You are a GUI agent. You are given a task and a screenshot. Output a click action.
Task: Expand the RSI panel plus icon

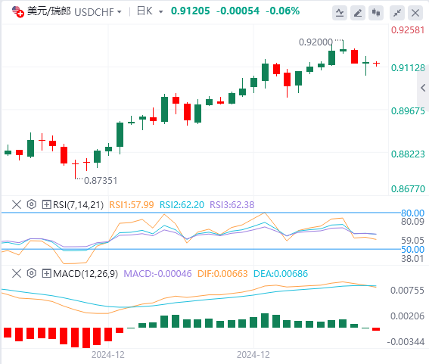46,204
